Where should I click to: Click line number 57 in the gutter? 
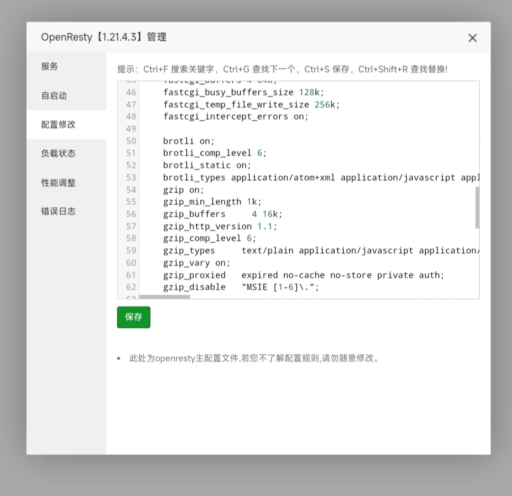(x=131, y=226)
